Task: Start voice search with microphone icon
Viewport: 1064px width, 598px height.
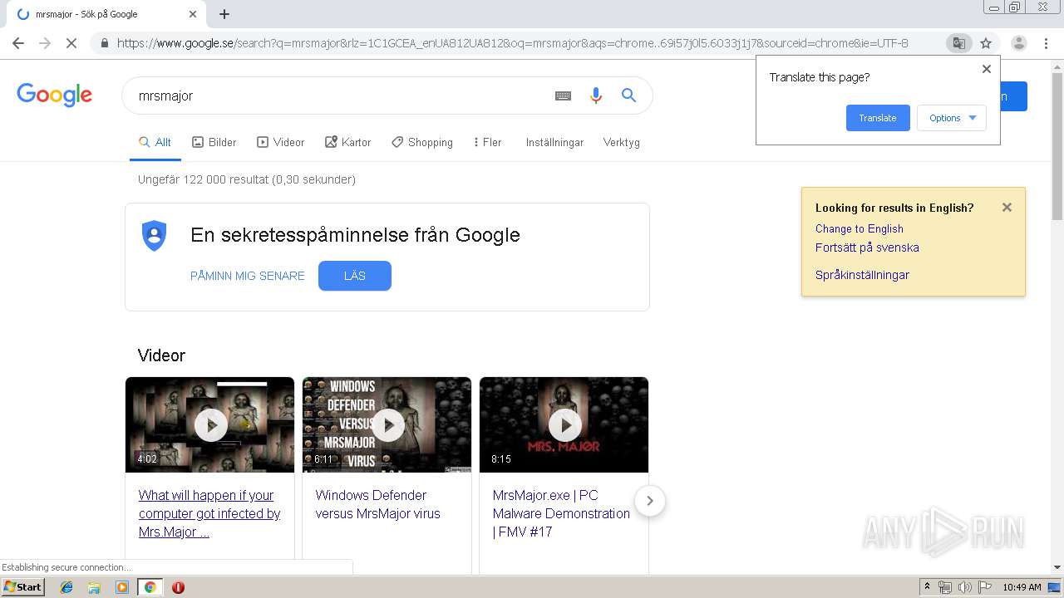Action: pos(595,96)
